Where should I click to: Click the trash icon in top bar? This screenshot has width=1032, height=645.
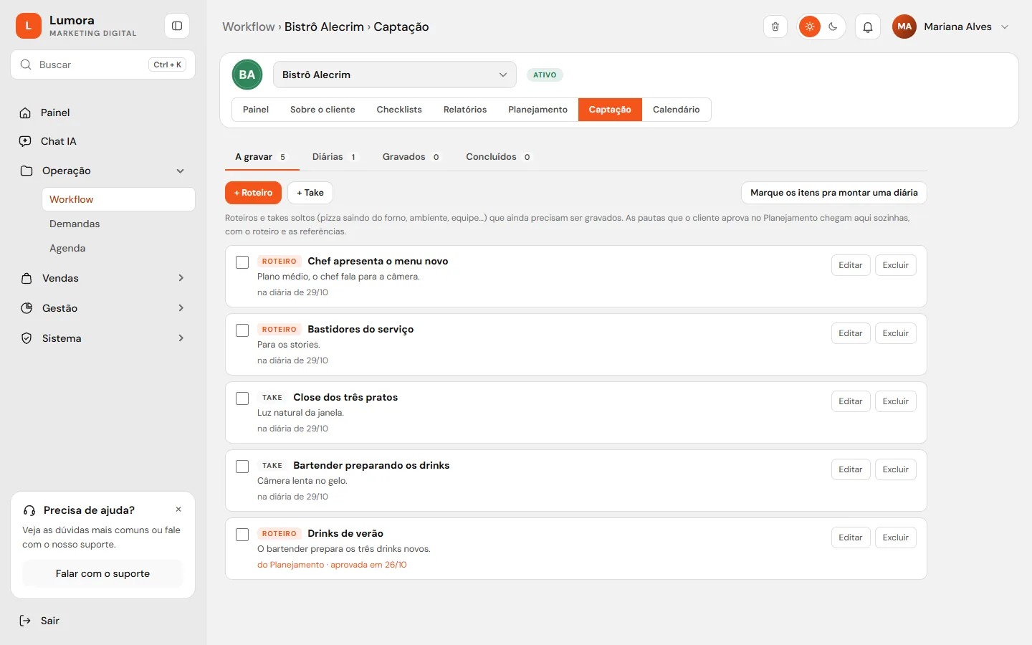(x=775, y=27)
